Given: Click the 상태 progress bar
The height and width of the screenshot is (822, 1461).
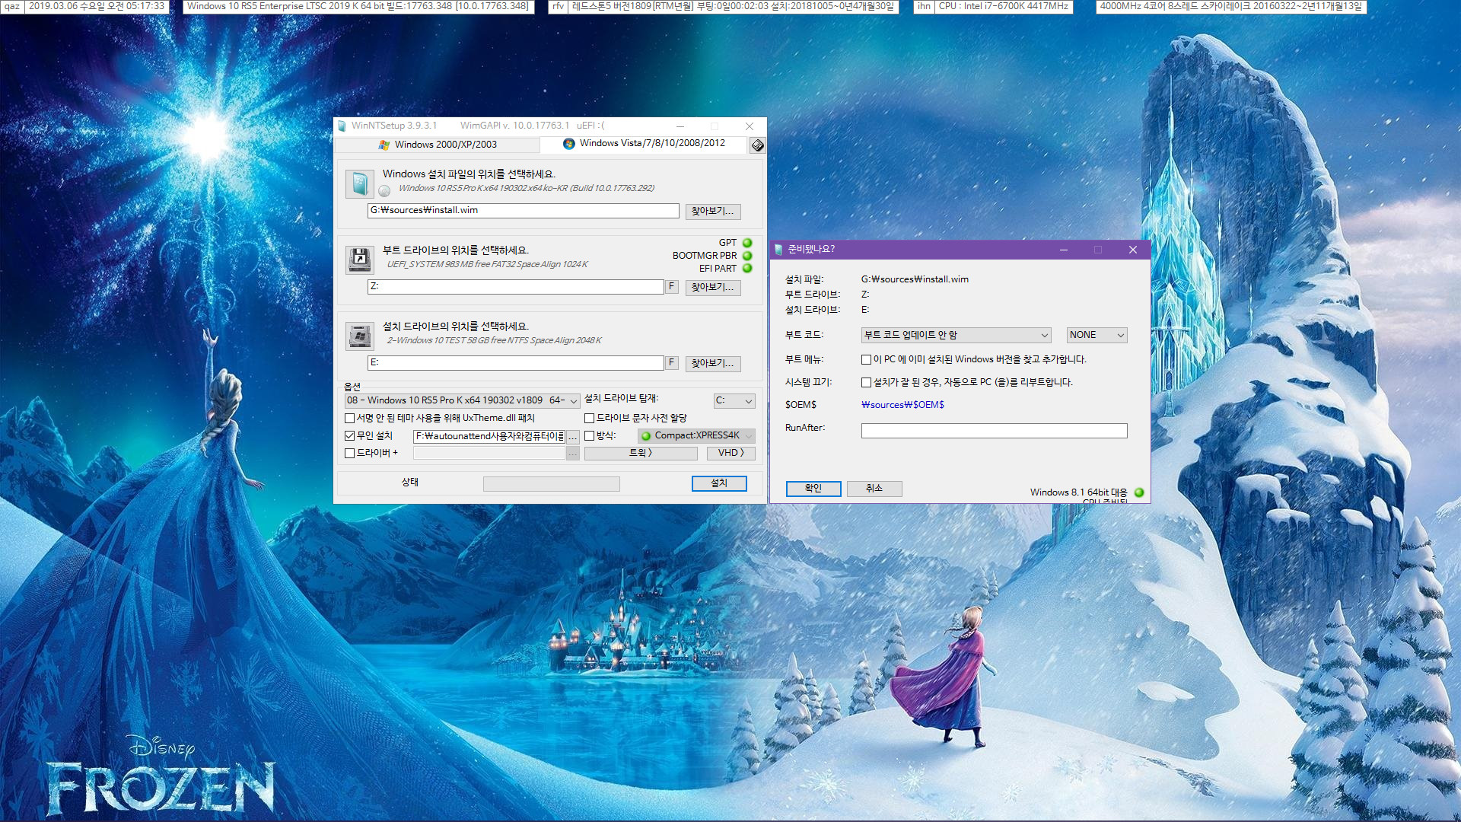Looking at the screenshot, I should point(552,484).
